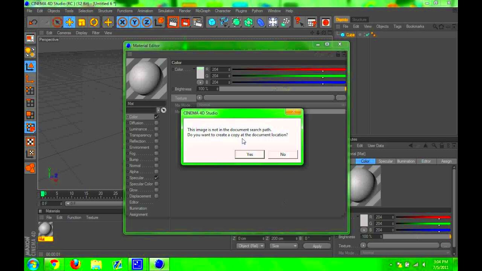This screenshot has height=271, width=482.
Task: Click the record button in the toolbar
Action: [326, 22]
